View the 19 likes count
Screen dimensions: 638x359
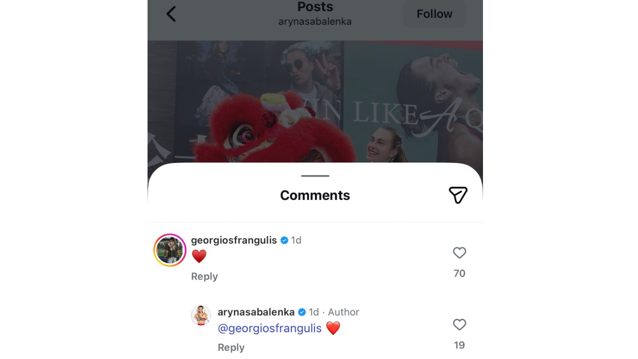point(459,345)
